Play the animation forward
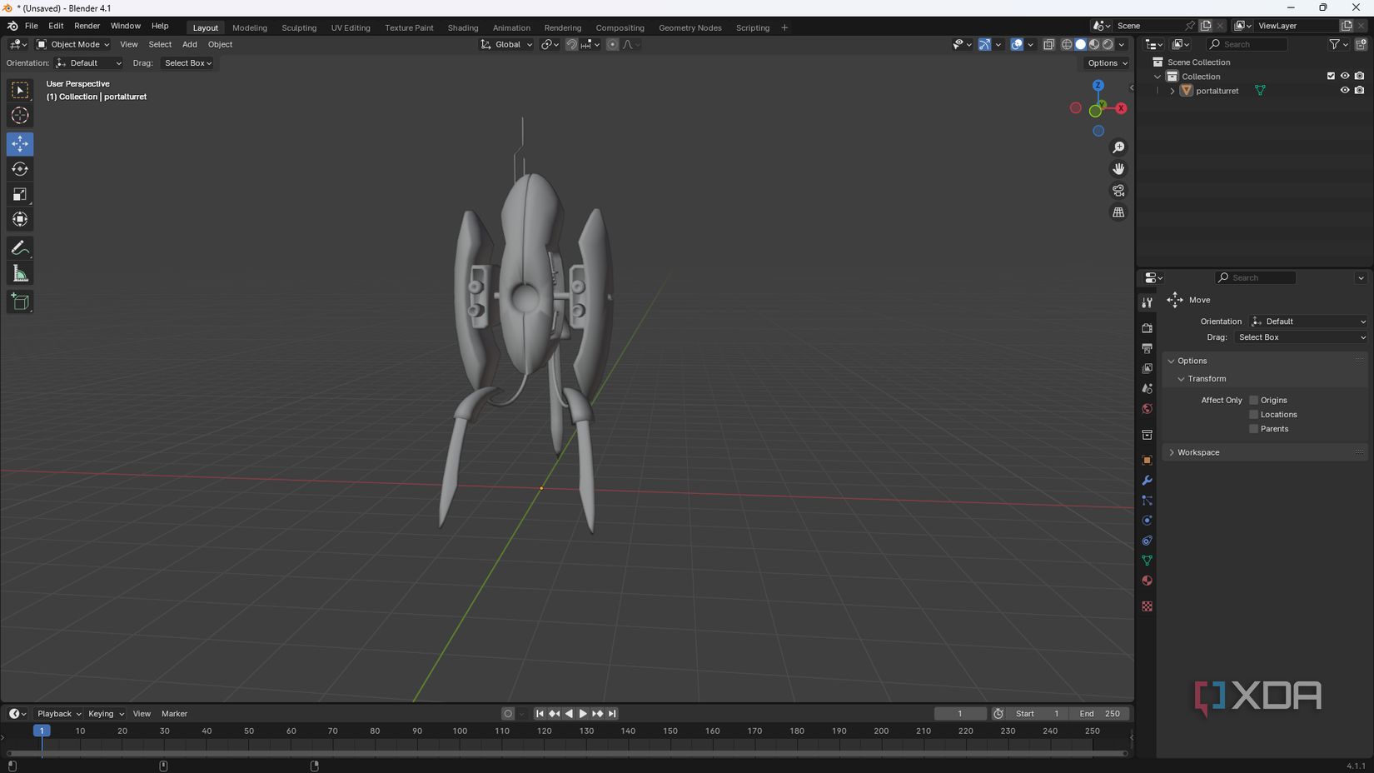The image size is (1374, 773). [583, 714]
